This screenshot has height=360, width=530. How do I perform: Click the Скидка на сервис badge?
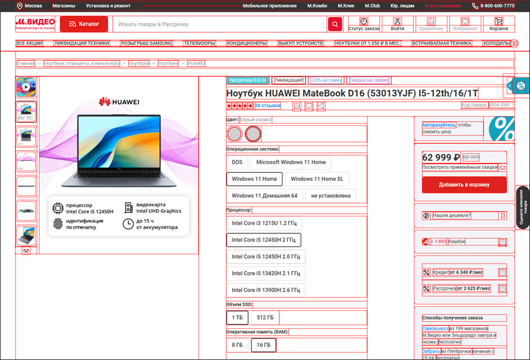[x=369, y=80]
